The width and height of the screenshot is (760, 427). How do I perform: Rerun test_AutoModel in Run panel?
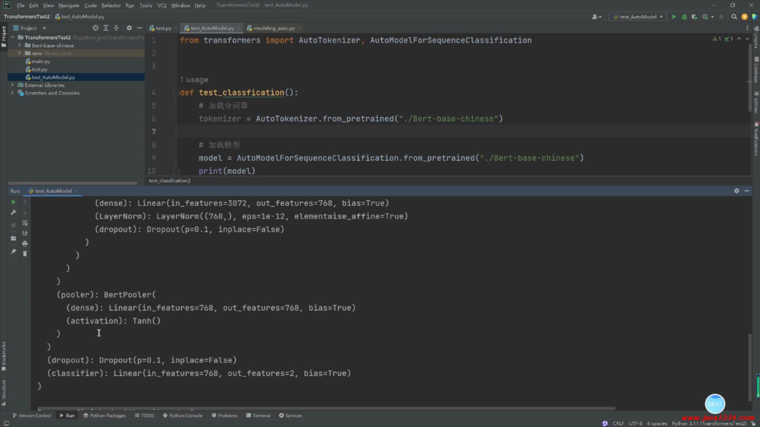point(13,202)
